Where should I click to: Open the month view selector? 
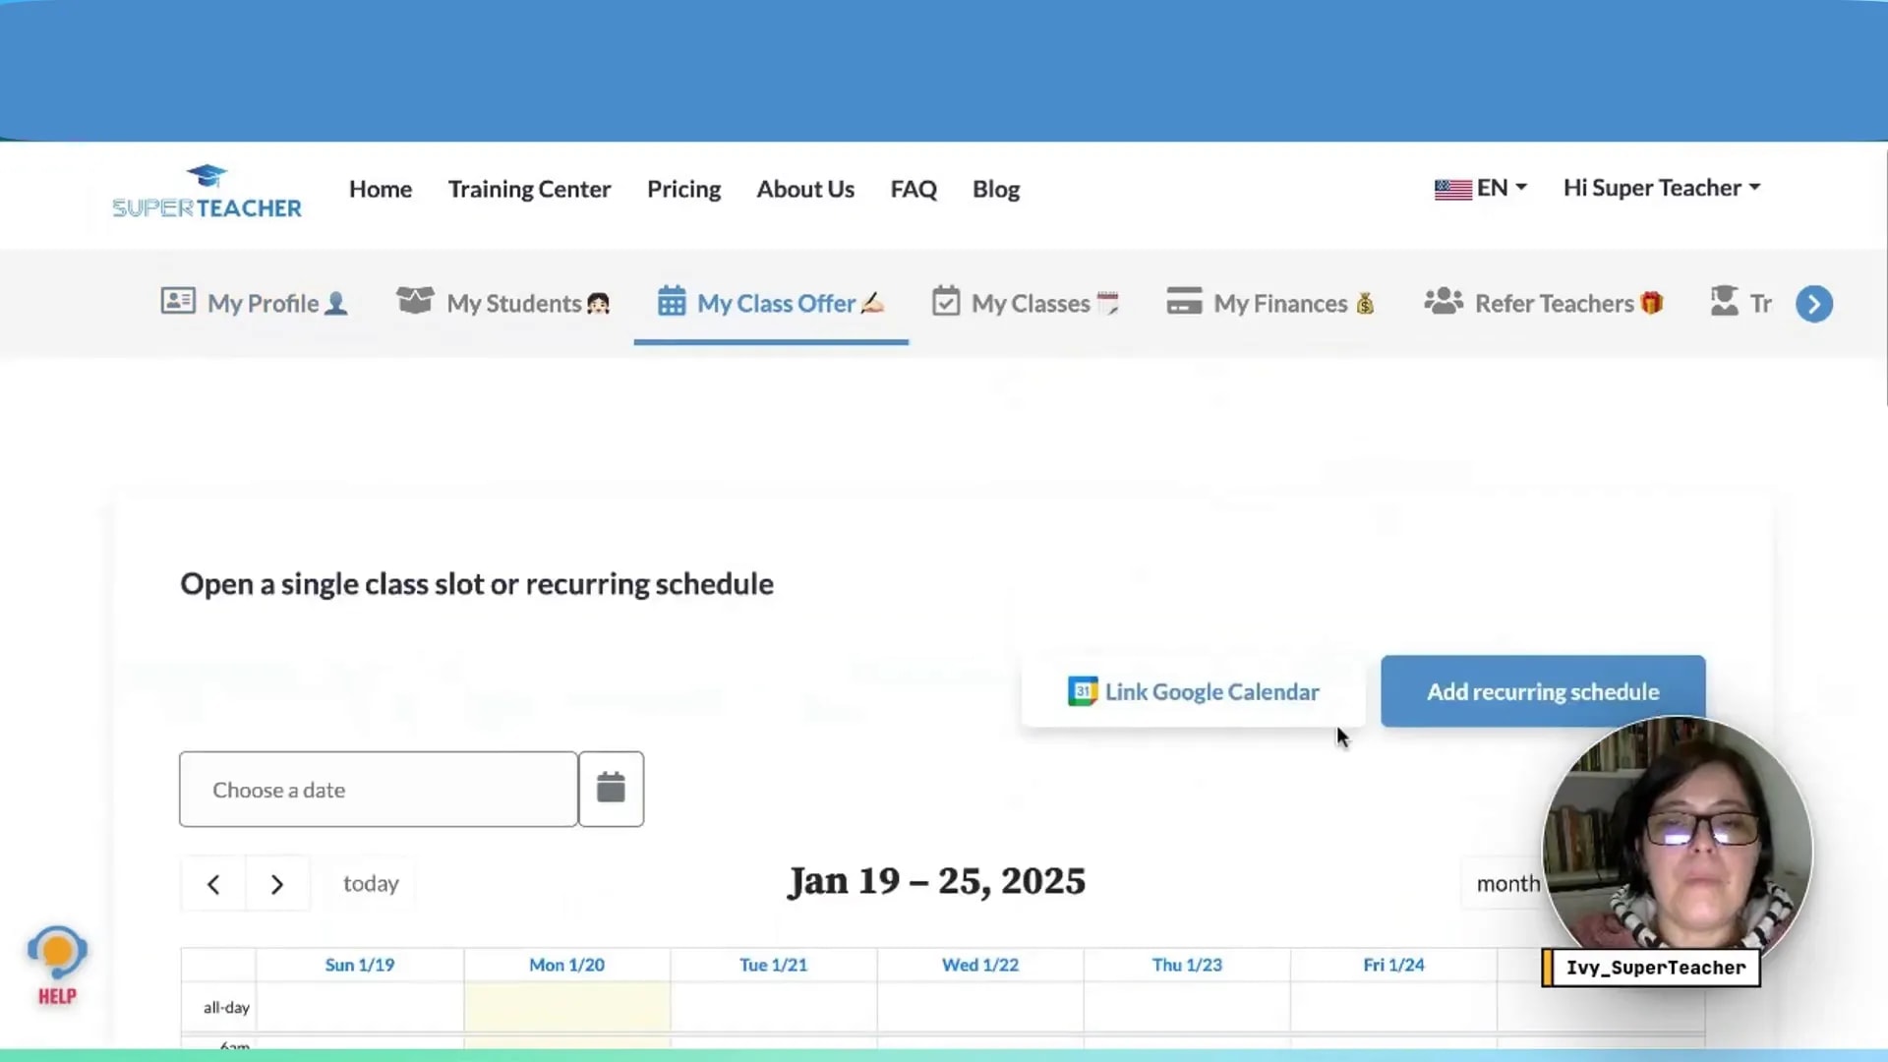(1507, 883)
